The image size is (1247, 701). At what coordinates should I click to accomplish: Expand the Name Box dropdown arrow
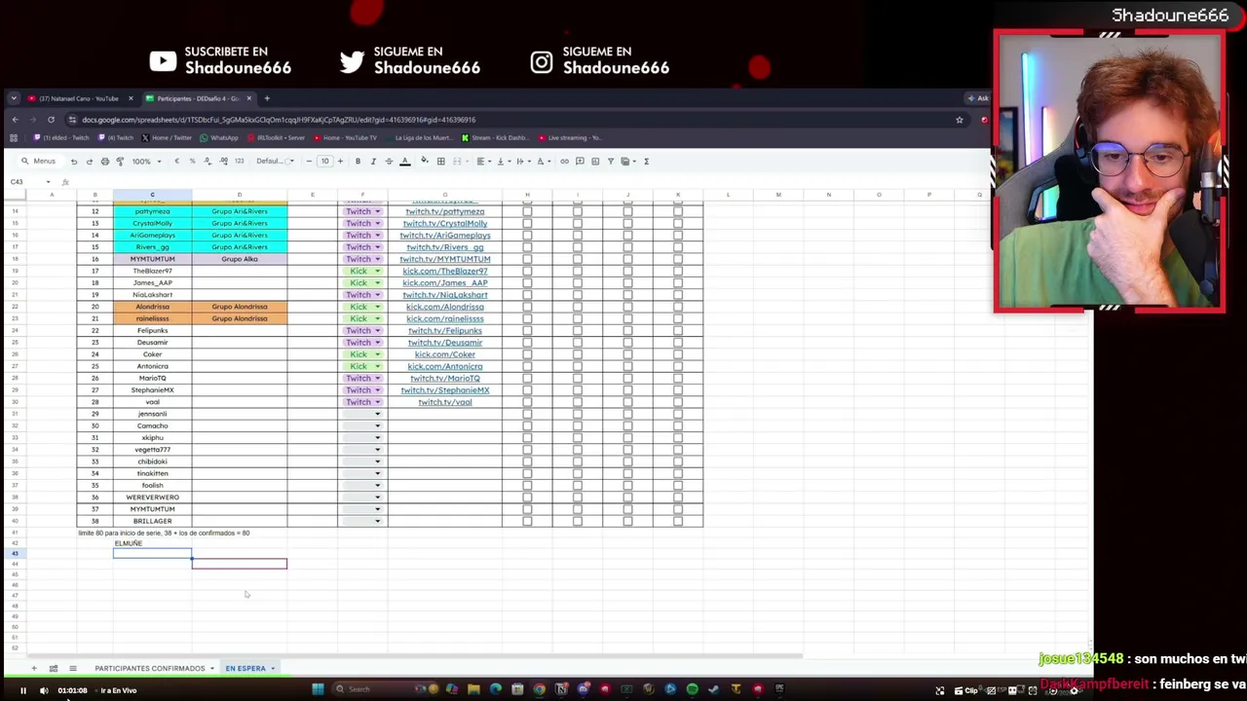pyautogui.click(x=48, y=182)
